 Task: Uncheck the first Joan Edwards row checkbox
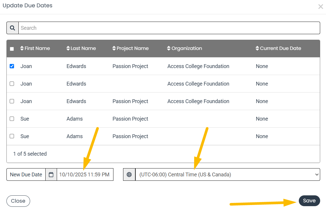point(12,66)
